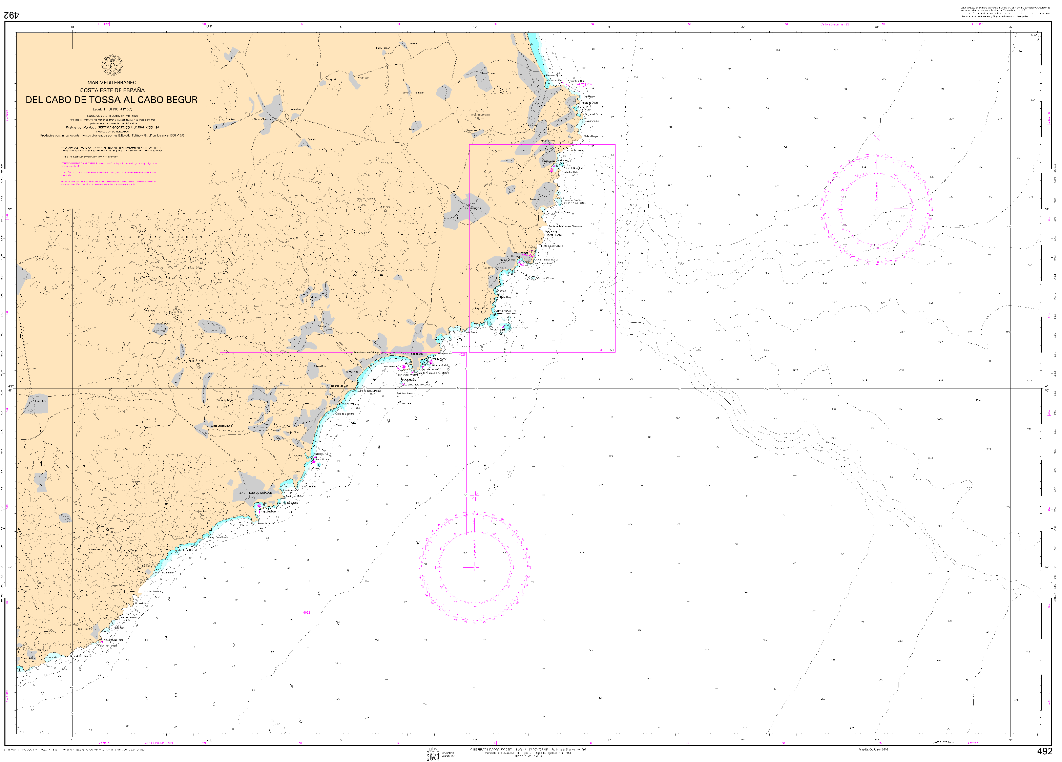Click the magenta military zones note in the title block
The width and height of the screenshot is (1062, 762).
click(109, 165)
